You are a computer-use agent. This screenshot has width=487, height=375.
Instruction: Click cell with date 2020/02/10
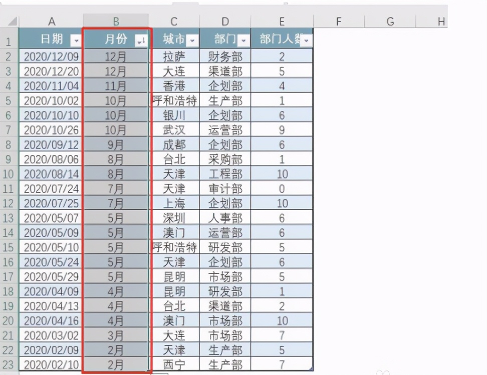point(51,364)
